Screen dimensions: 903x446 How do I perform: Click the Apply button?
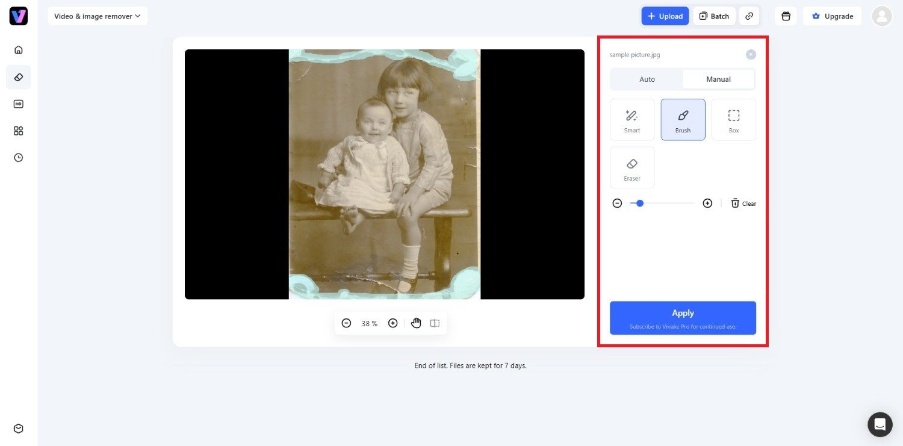click(683, 318)
